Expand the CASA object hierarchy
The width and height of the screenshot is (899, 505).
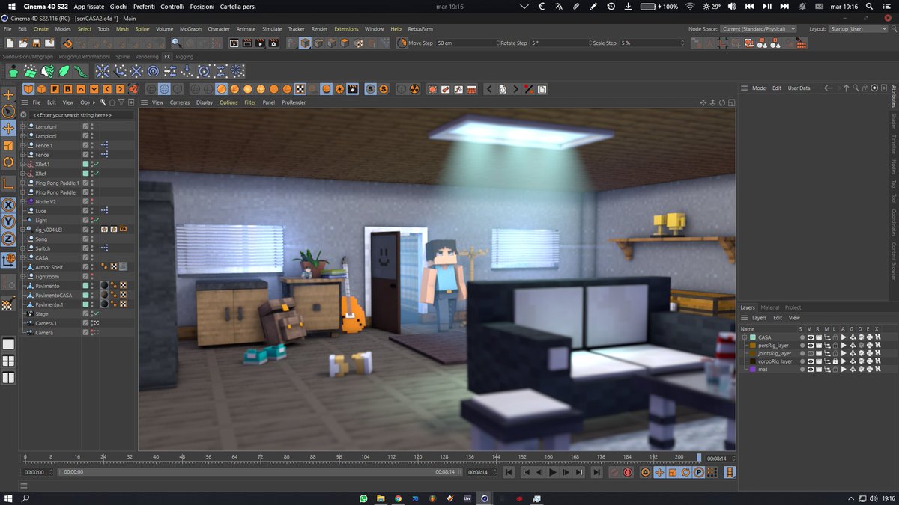coord(22,258)
